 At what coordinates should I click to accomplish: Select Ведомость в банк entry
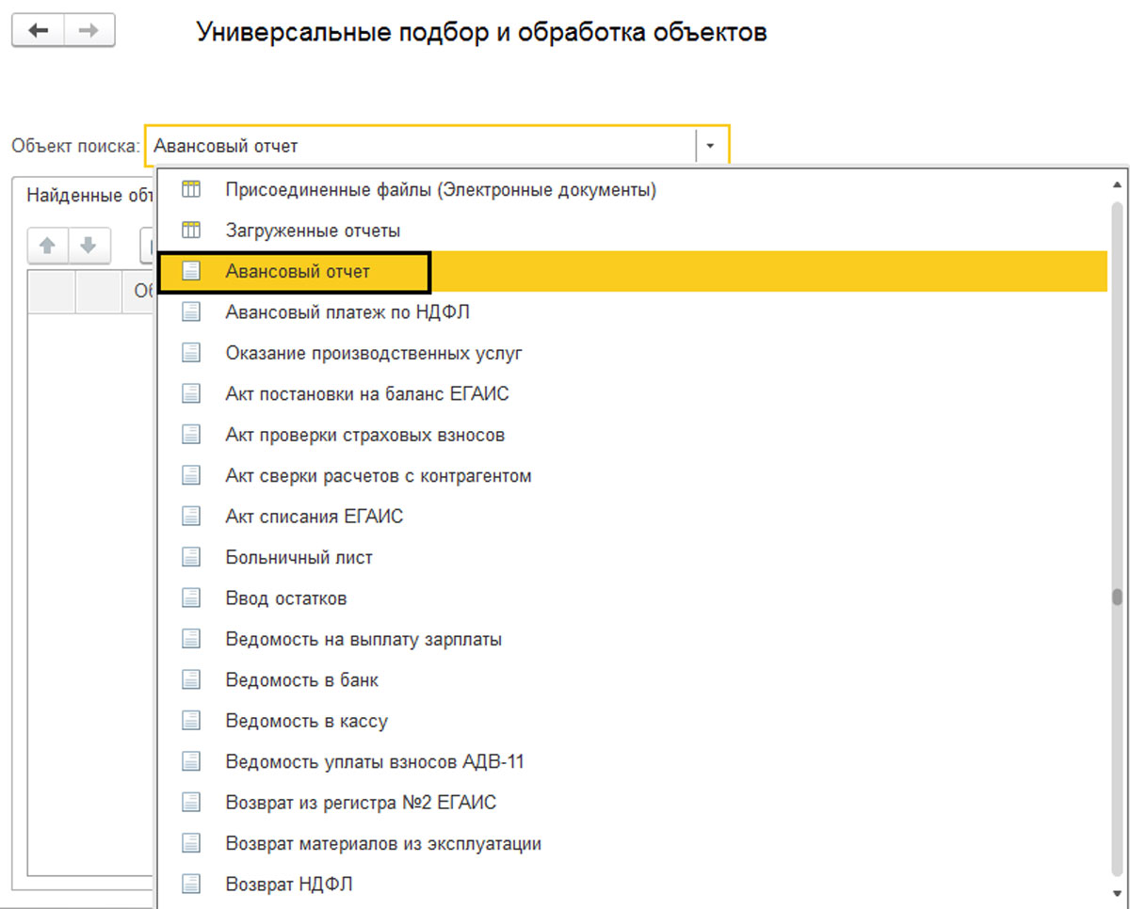click(301, 679)
